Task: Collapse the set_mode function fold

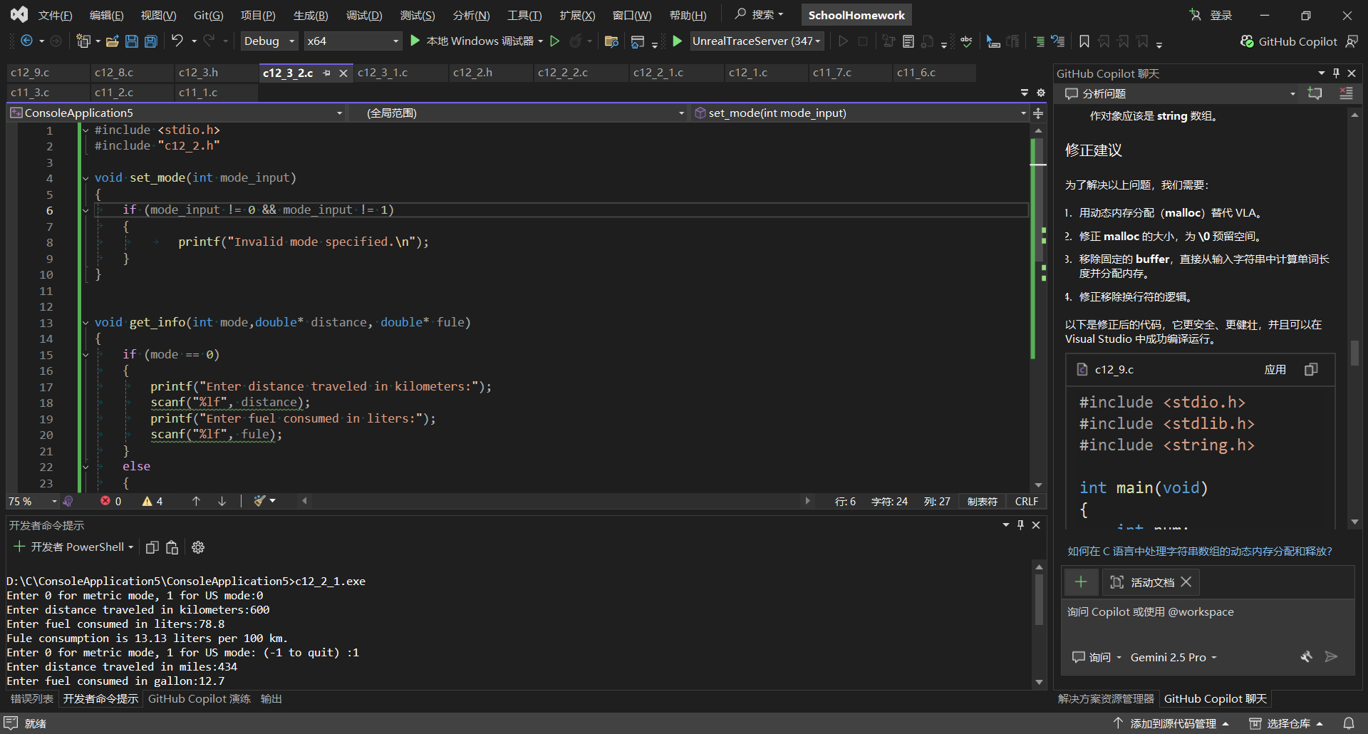Action: (85, 177)
